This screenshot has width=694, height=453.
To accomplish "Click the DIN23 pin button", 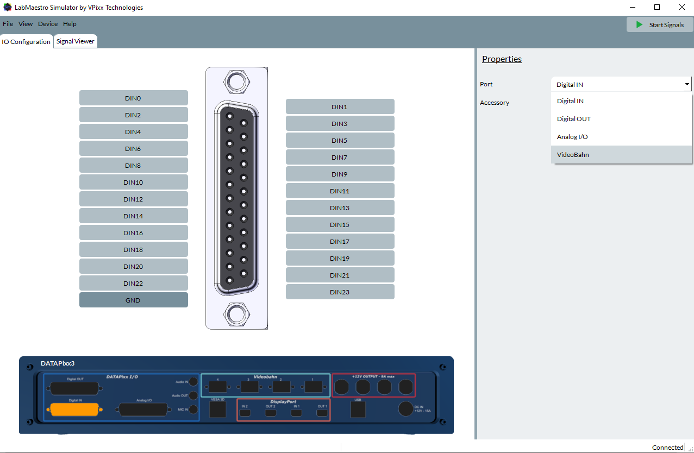I will 340,292.
